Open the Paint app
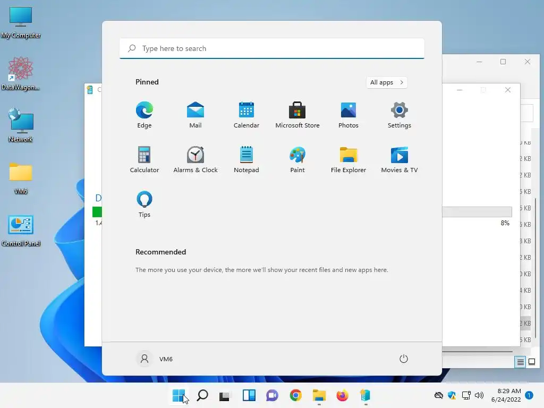Screen dimensions: 544x408 (x=297, y=159)
